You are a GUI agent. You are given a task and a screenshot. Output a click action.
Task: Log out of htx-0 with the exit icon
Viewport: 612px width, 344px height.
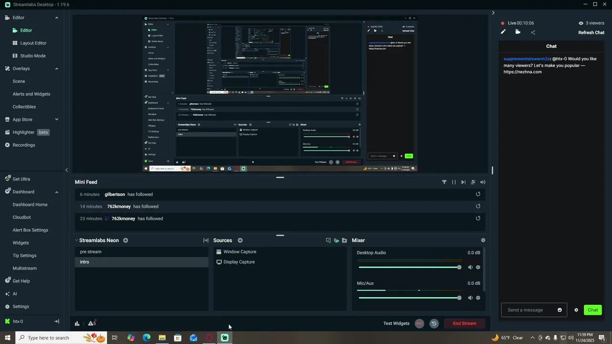pyautogui.click(x=56, y=322)
